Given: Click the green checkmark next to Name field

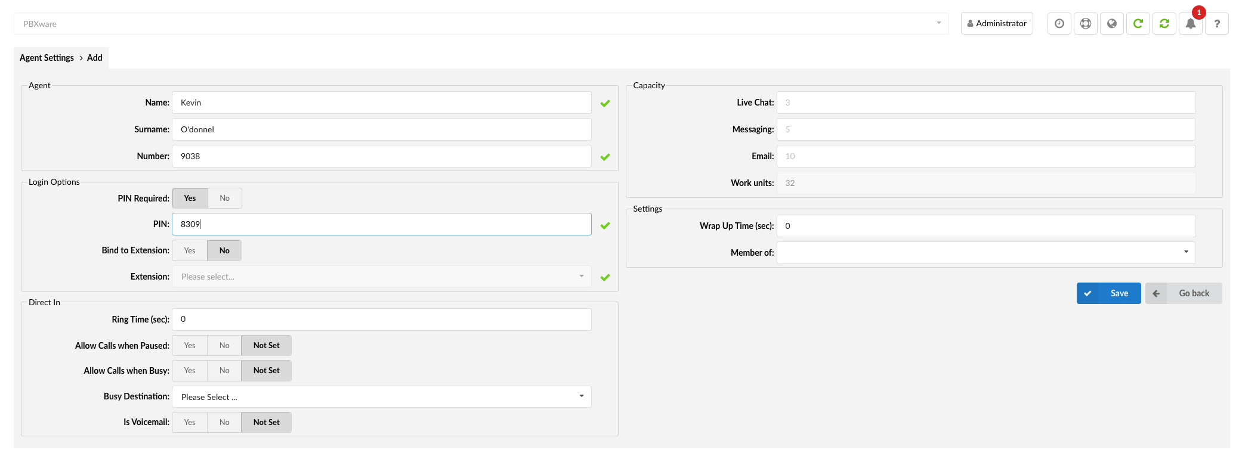Looking at the screenshot, I should click(x=605, y=103).
